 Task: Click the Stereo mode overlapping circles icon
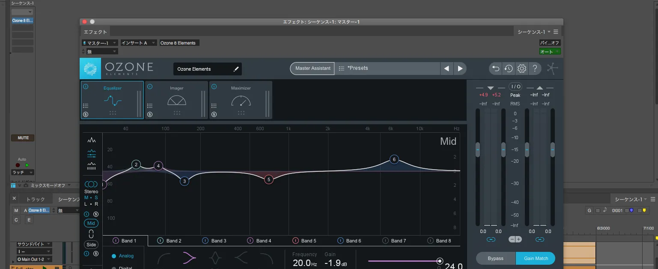91,184
